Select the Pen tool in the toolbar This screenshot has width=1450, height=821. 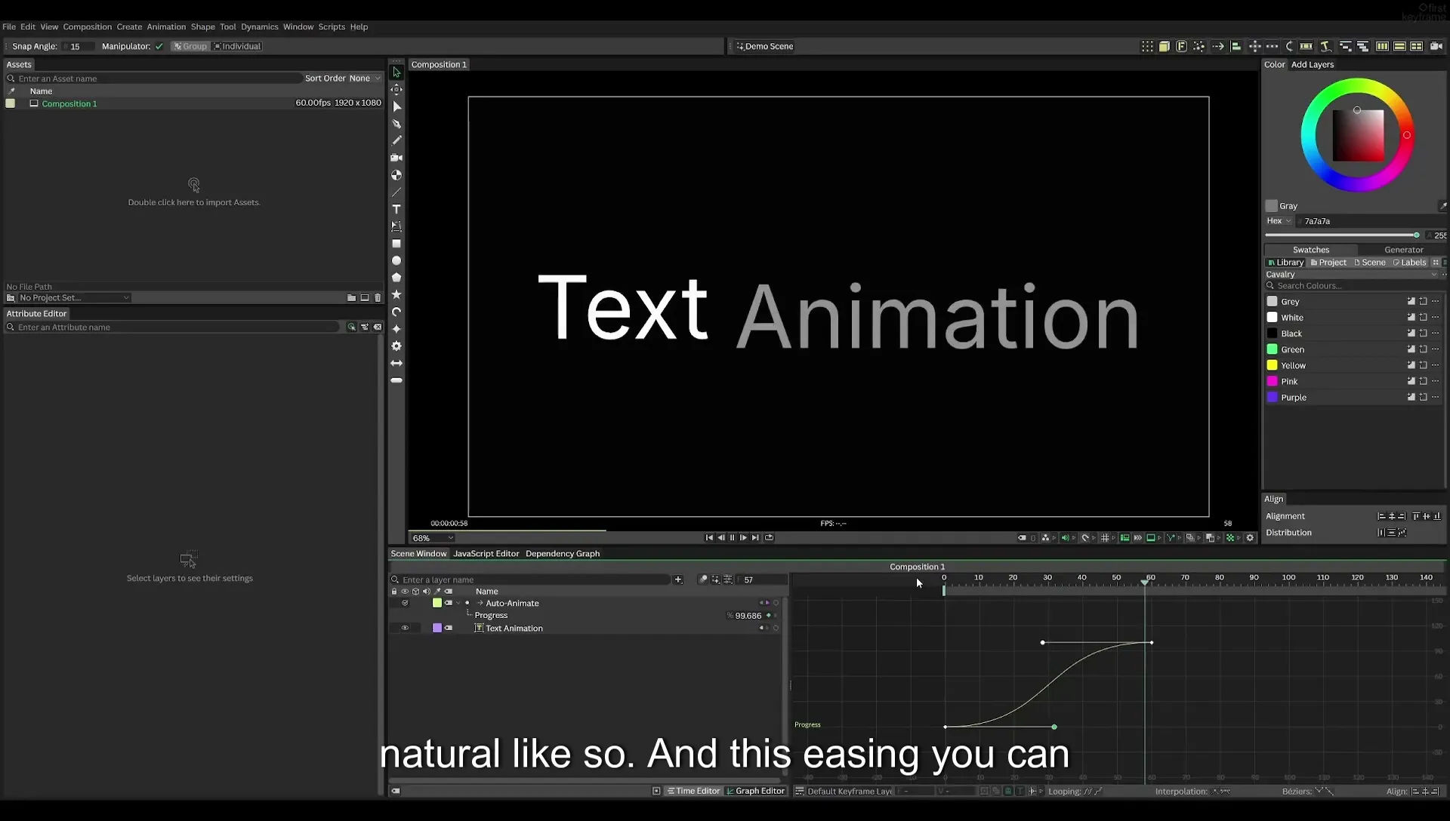coord(396,124)
